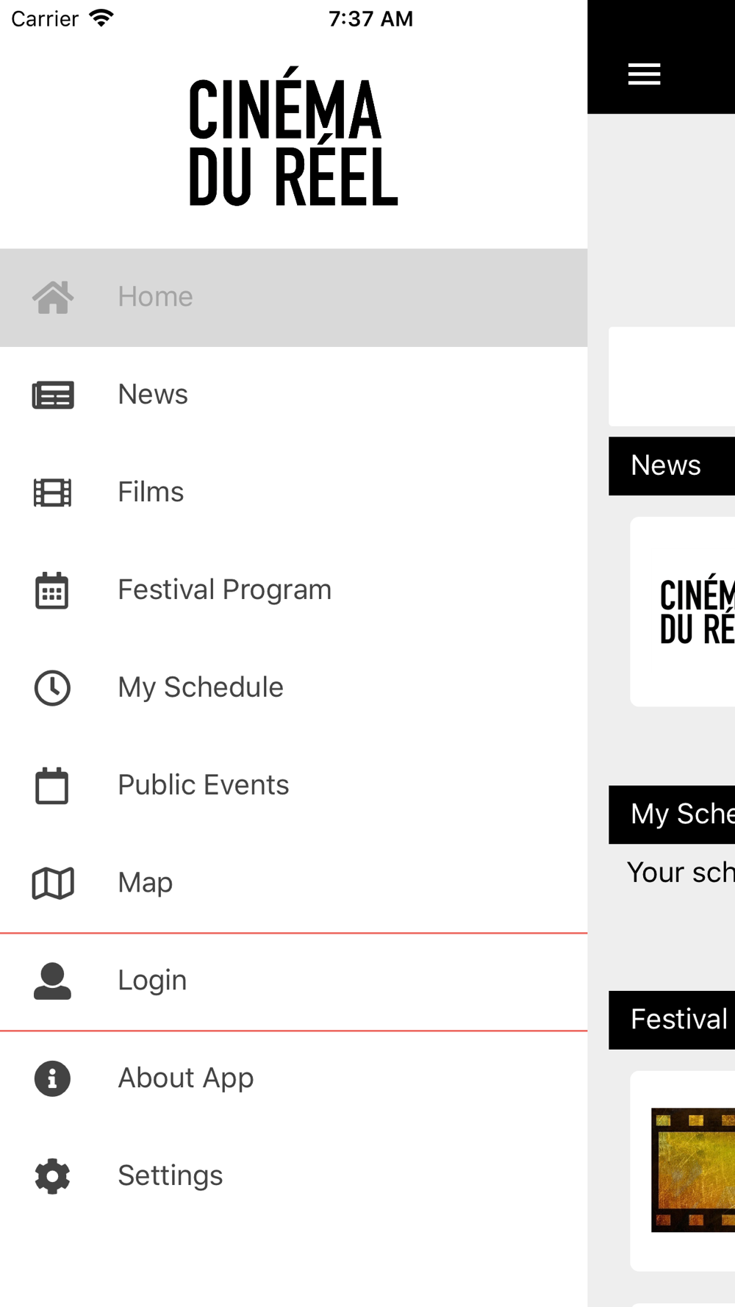The width and height of the screenshot is (735, 1307).
Task: Click the News newspaper icon
Action: tap(53, 395)
